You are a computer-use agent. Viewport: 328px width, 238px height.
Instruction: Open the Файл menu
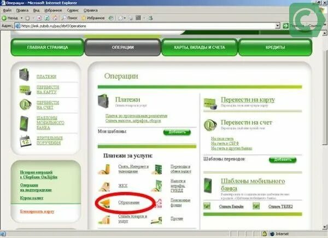7,10
